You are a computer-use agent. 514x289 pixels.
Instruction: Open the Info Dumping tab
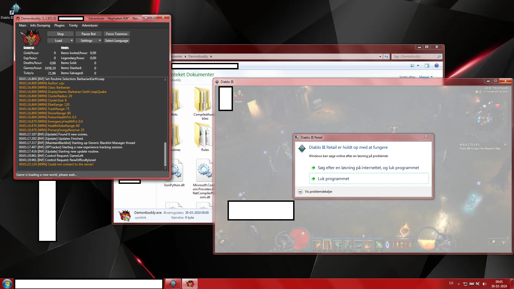click(40, 25)
